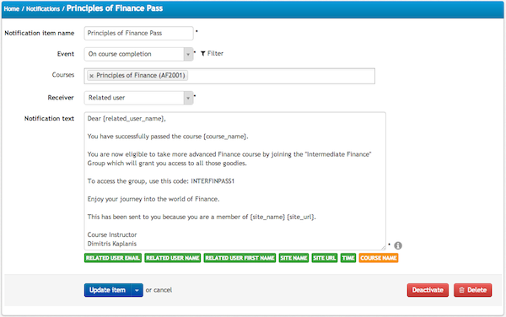Expand the Update item split arrow
The width and height of the screenshot is (506, 317).
[x=137, y=290]
